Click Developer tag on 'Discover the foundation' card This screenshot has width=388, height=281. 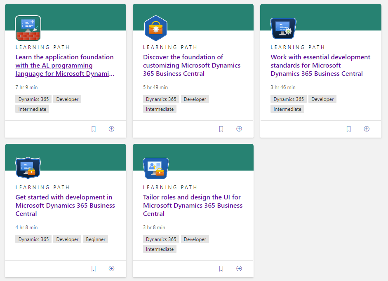point(195,99)
